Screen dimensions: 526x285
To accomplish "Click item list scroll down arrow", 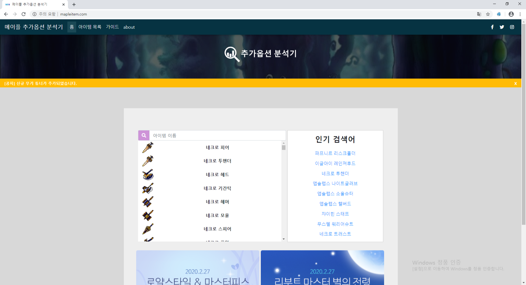I will point(284,239).
